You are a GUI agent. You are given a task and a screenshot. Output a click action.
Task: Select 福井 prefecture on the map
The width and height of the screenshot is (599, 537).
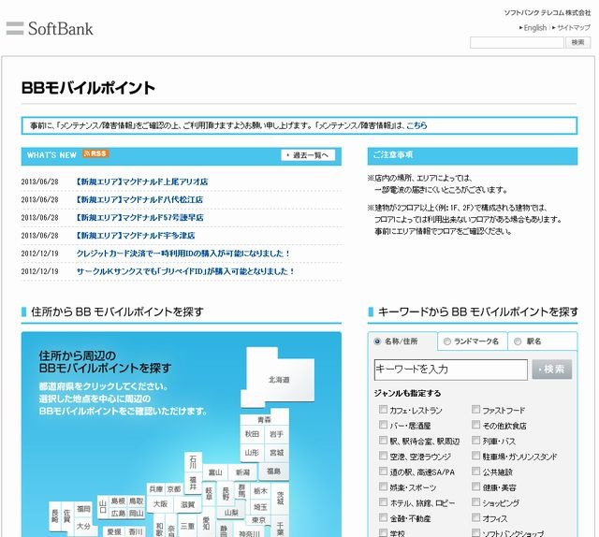point(193,483)
